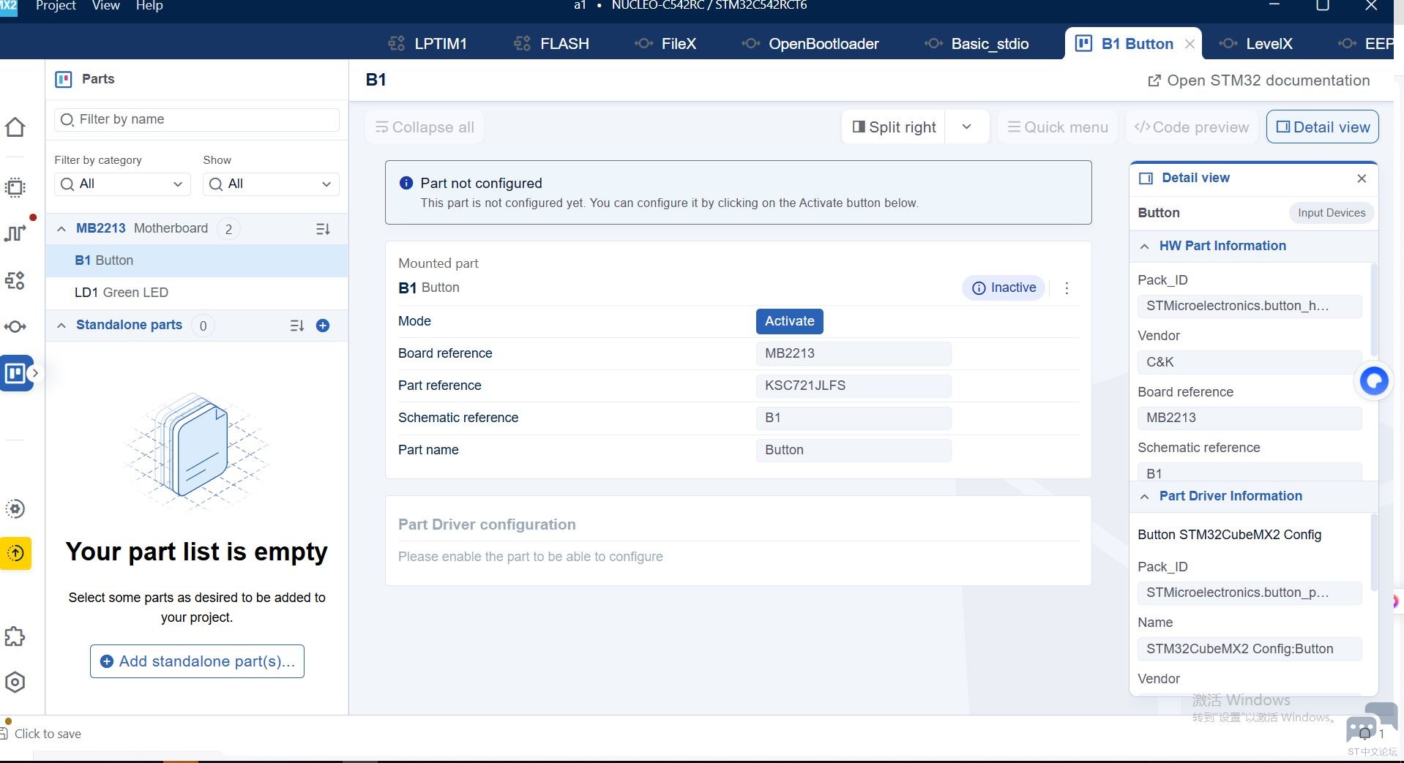This screenshot has height=763, width=1404.
Task: Open the MCU chip view sidebar icon
Action: coord(15,187)
